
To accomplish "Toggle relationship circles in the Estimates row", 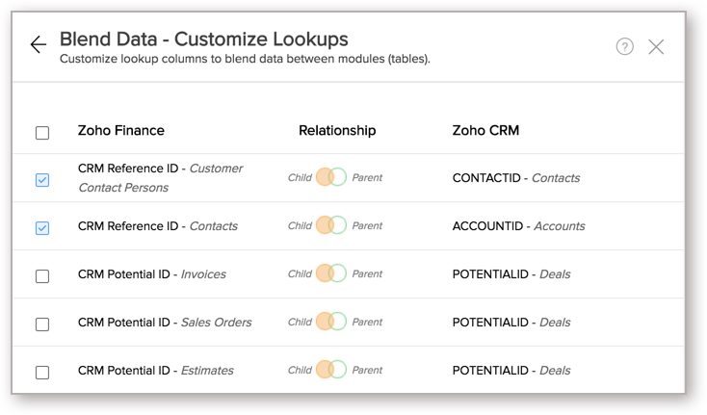I will pyautogui.click(x=331, y=370).
